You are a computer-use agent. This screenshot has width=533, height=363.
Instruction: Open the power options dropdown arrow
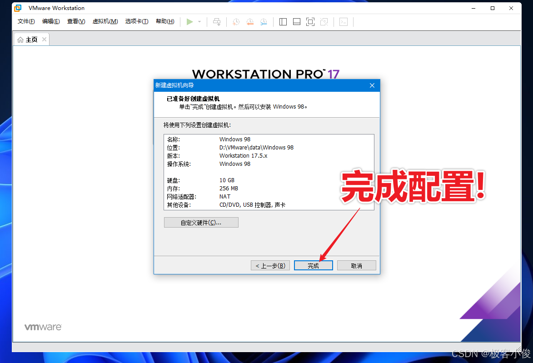(x=199, y=22)
